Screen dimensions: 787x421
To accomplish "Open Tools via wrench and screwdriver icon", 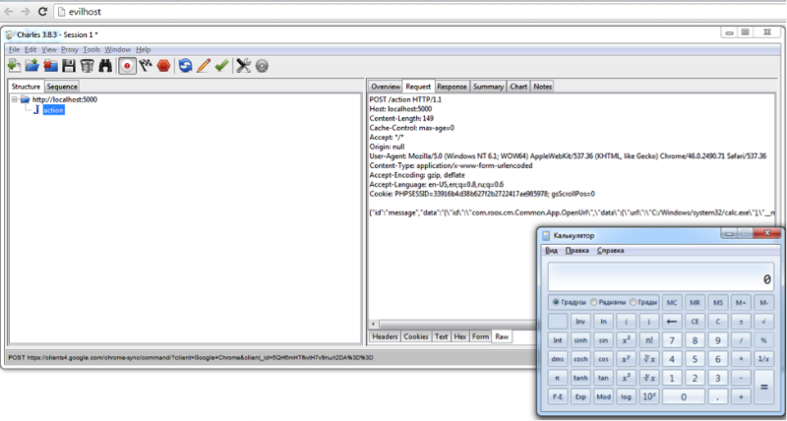I will [243, 65].
